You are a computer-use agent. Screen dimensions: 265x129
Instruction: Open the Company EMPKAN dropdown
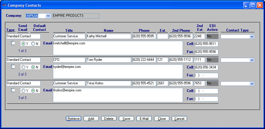pyautogui.click(x=48, y=16)
